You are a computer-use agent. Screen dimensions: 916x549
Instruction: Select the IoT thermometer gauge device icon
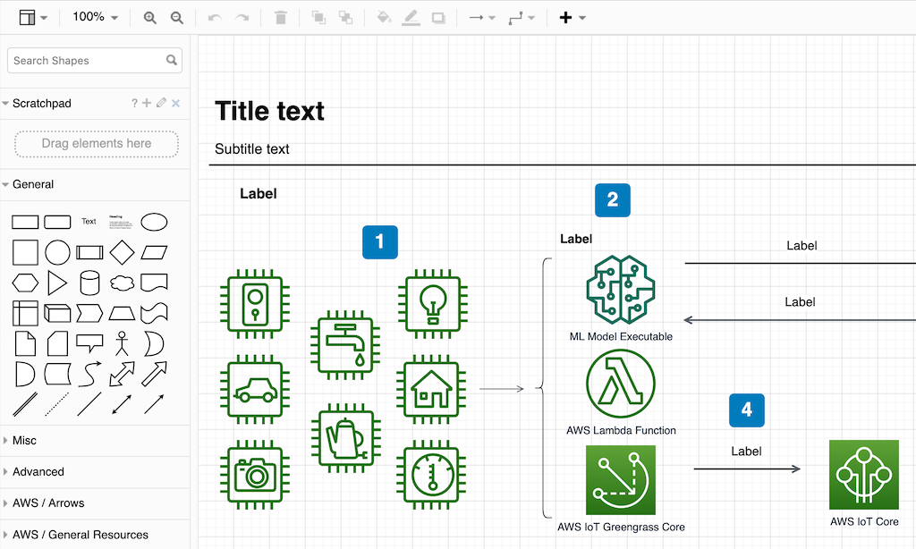(x=432, y=474)
